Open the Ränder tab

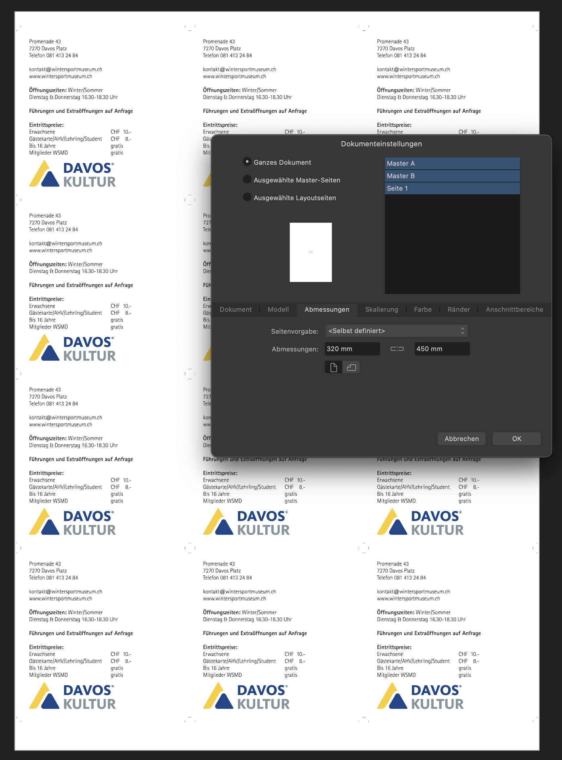pyautogui.click(x=459, y=309)
